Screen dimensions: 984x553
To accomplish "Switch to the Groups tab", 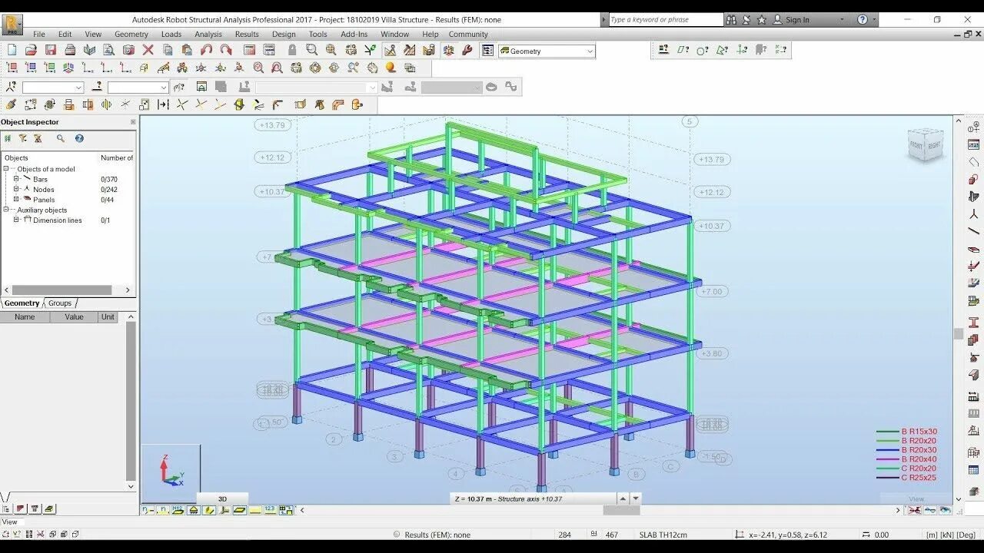I will pyautogui.click(x=59, y=303).
